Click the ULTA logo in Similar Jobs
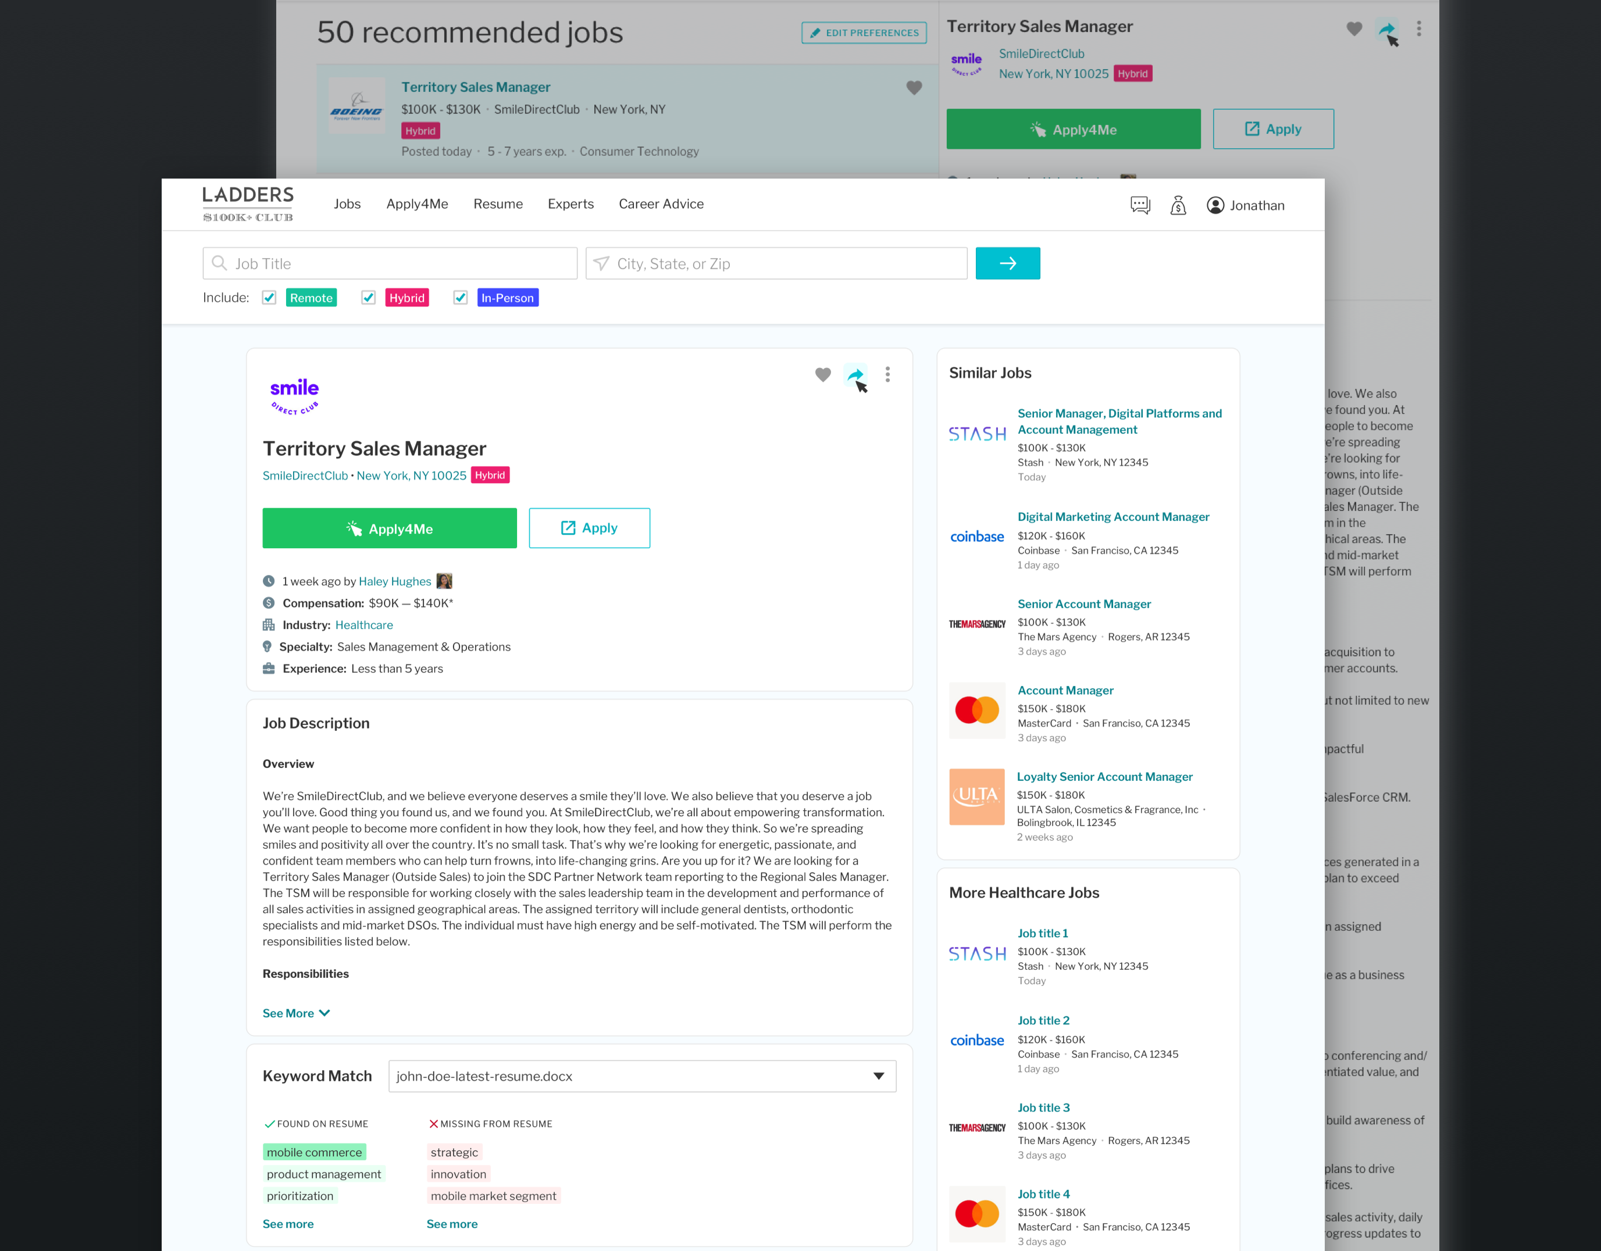 [x=976, y=796]
